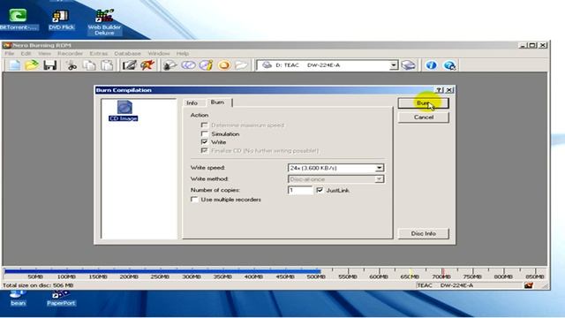
Task: Expand the Write method dropdown
Action: (x=379, y=179)
